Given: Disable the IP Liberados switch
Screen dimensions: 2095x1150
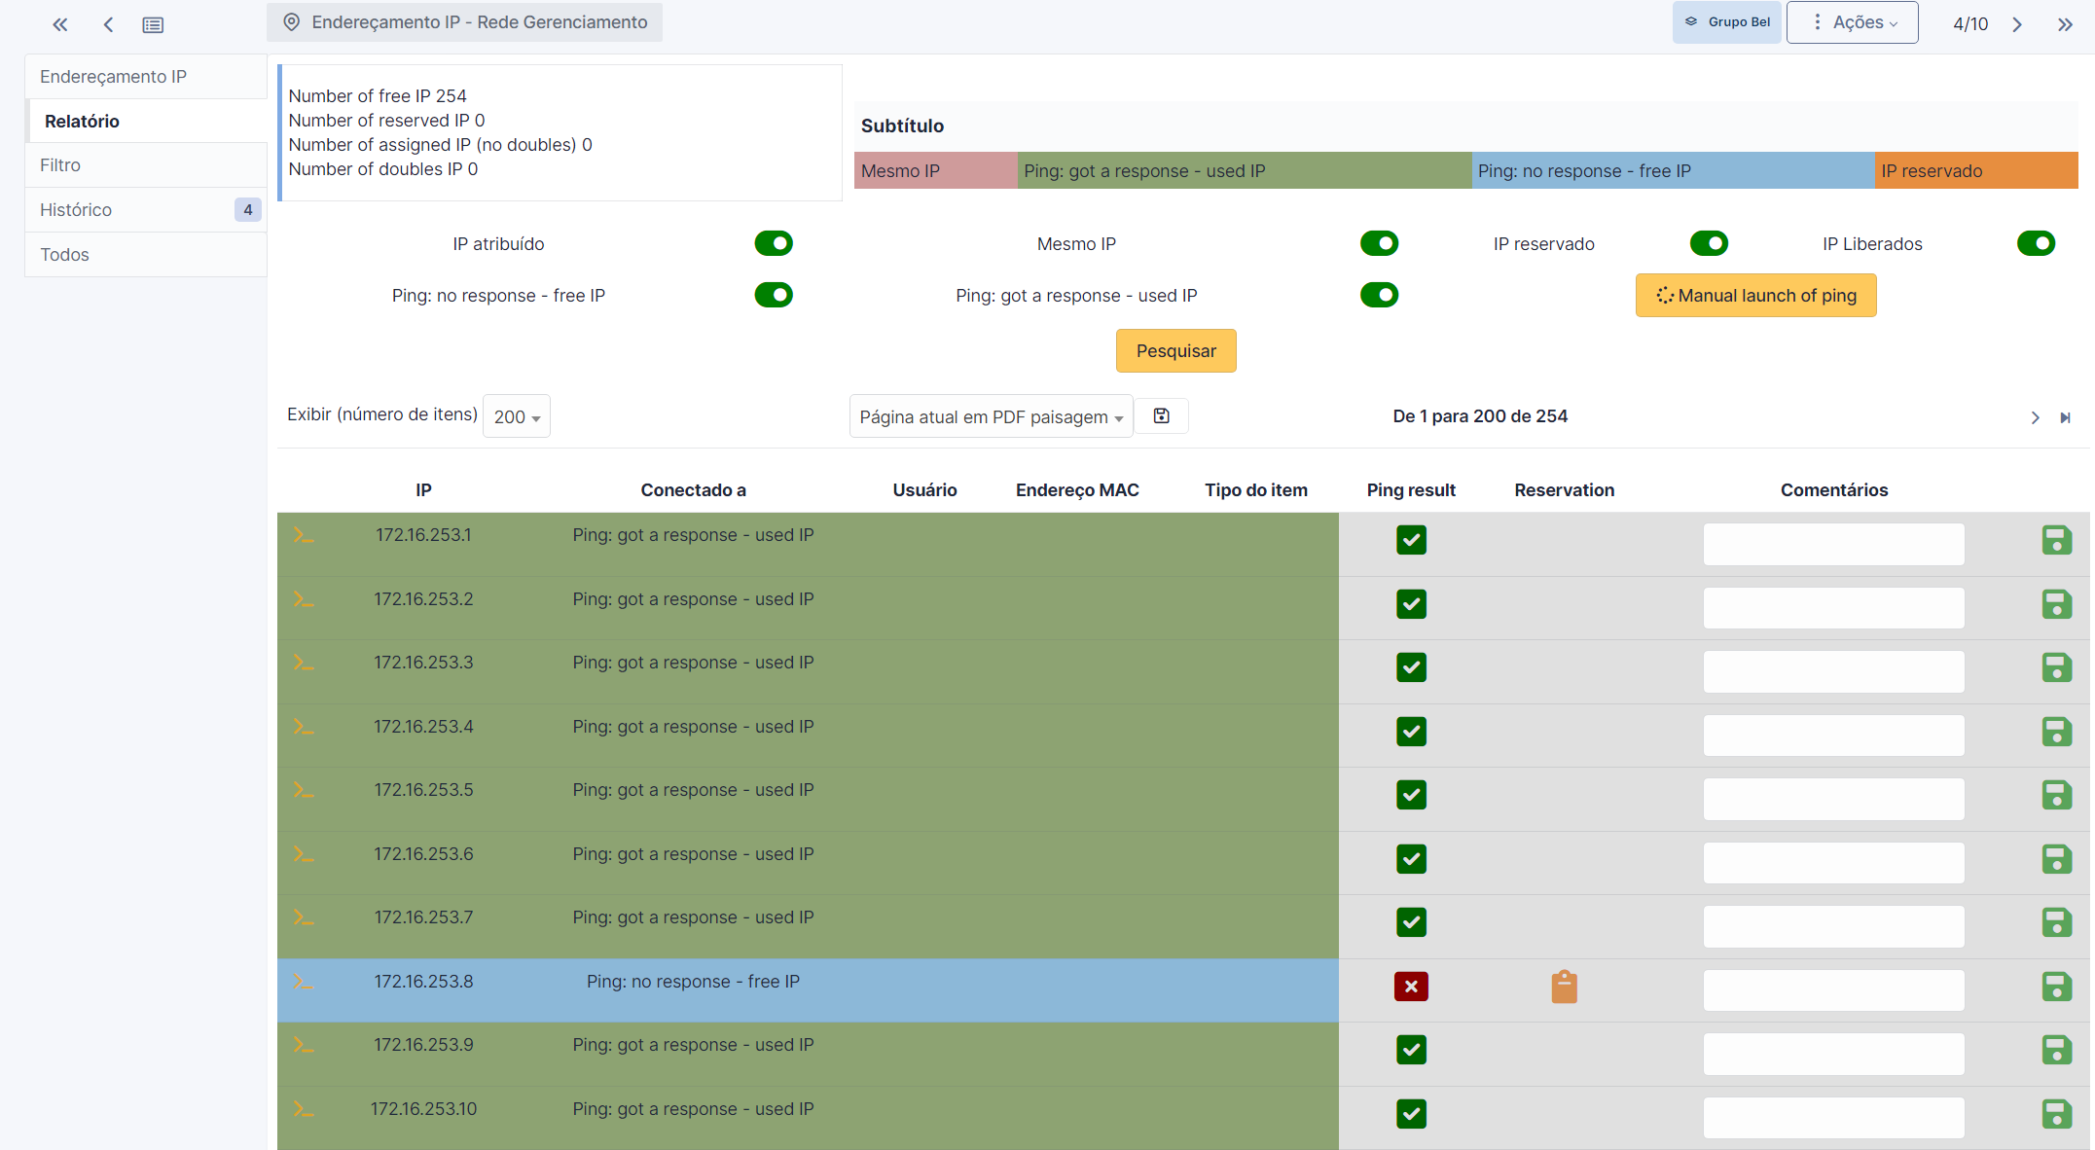Looking at the screenshot, I should pos(2036,243).
